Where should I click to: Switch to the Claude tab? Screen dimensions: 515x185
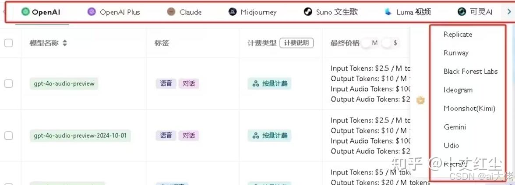[x=184, y=13]
